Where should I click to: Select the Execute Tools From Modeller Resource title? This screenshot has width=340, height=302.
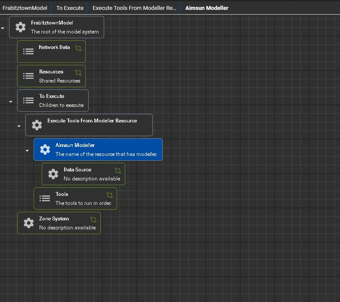pos(92,121)
